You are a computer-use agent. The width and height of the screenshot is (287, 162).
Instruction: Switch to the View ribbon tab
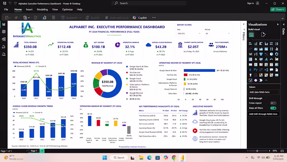tap(55, 9)
